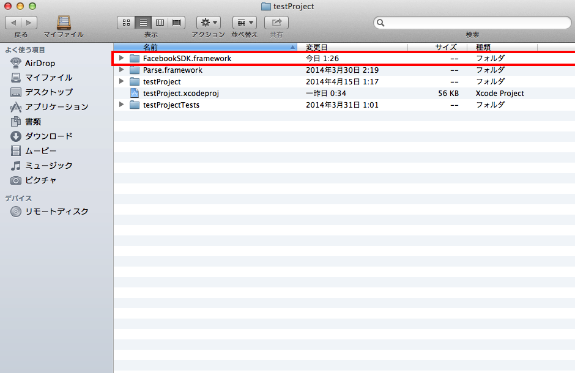Click the file name testProjectTests
The width and height of the screenshot is (575, 373).
point(171,105)
